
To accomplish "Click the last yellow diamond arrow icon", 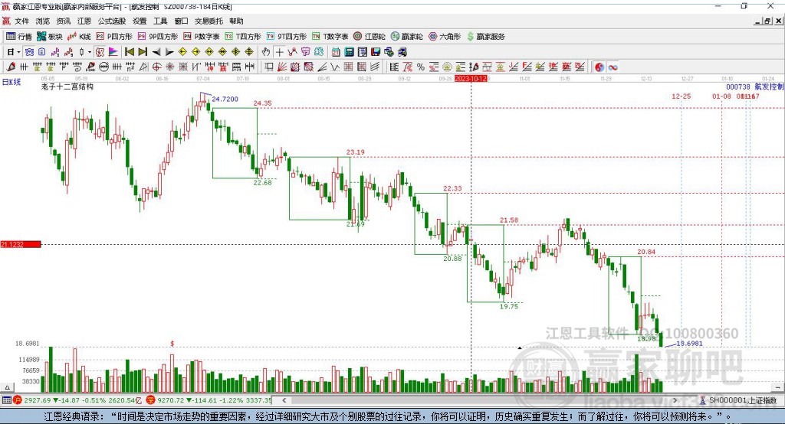I will (249, 52).
